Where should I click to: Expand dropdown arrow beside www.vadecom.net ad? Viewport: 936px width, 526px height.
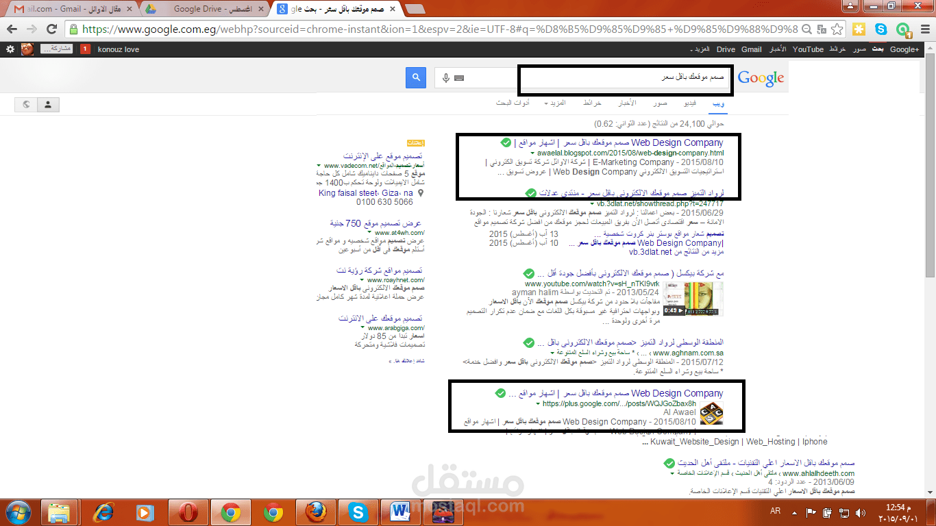coord(319,166)
